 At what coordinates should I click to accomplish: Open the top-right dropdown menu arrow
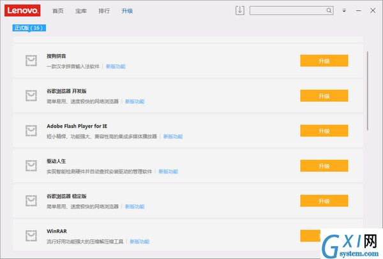tap(344, 11)
